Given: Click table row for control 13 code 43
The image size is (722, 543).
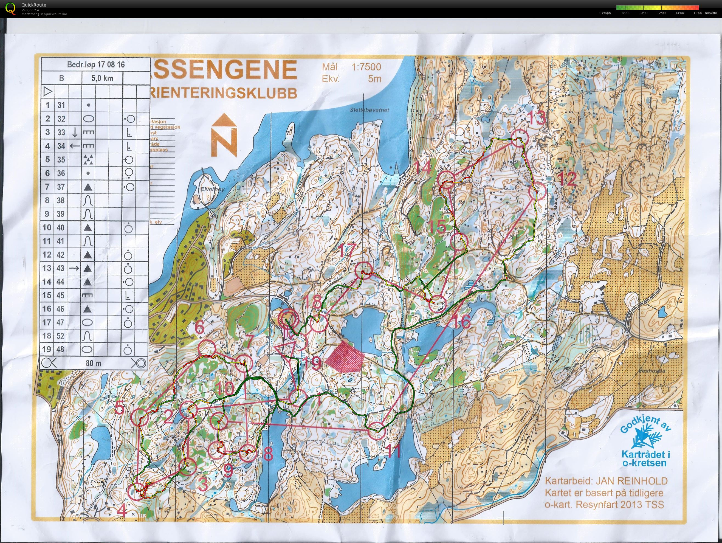Looking at the screenshot, I should click(x=95, y=268).
